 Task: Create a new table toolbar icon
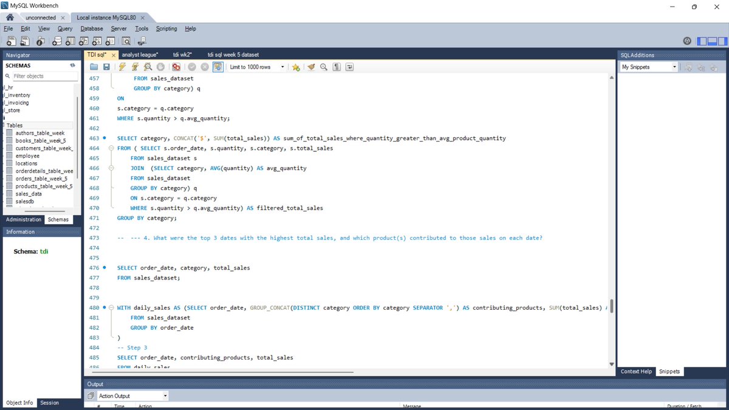pos(70,41)
